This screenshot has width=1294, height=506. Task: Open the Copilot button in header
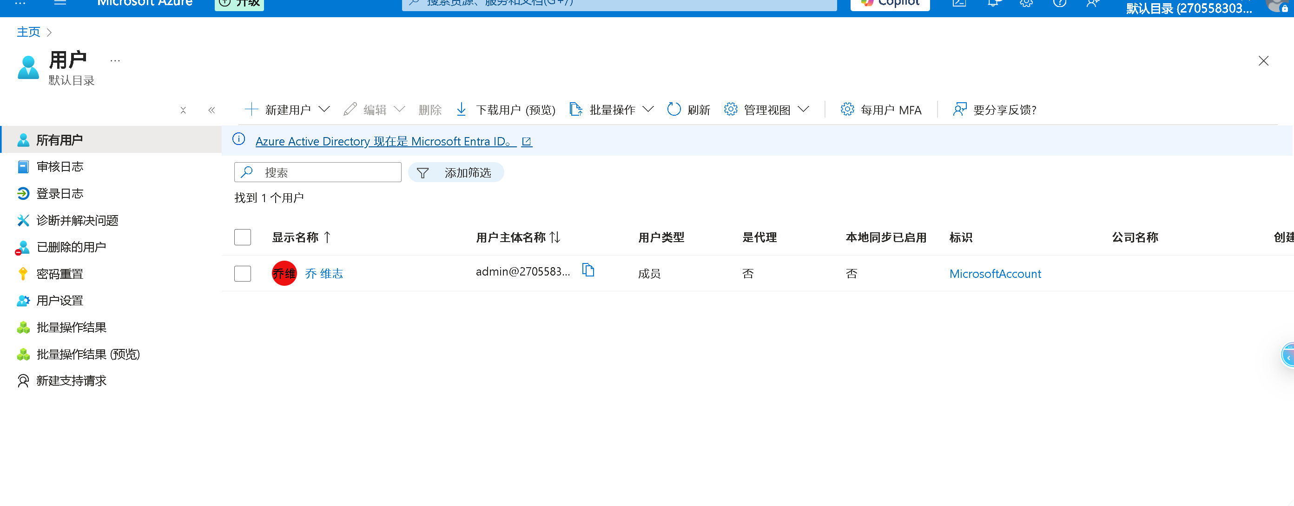(890, 4)
